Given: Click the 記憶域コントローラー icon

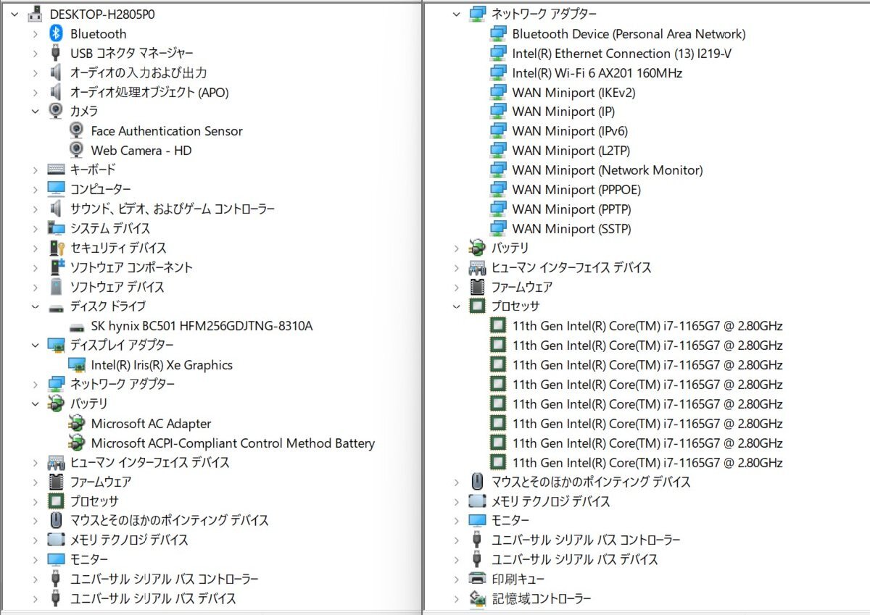Looking at the screenshot, I should pos(477,598).
